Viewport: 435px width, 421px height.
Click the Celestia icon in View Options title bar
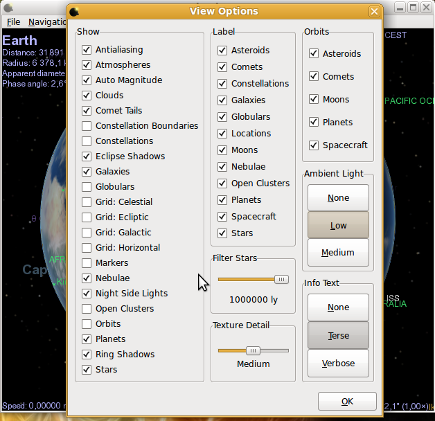74,12
